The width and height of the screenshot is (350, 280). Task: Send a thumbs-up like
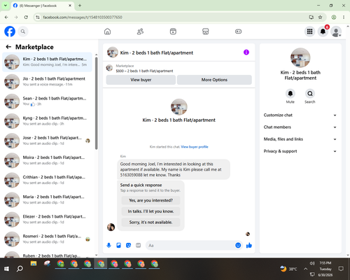pyautogui.click(x=249, y=245)
